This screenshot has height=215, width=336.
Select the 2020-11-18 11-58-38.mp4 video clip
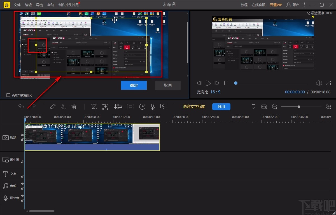tap(92, 137)
